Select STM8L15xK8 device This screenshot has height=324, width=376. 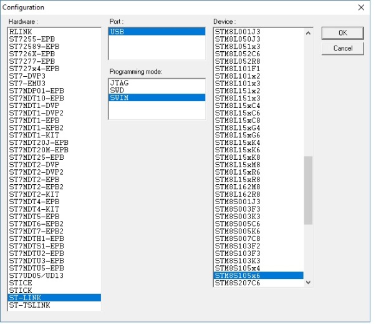pyautogui.click(x=259, y=157)
